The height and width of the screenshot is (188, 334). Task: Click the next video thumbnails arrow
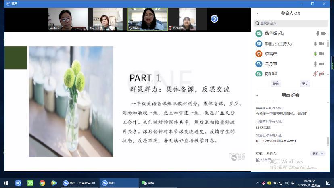pos(215,19)
